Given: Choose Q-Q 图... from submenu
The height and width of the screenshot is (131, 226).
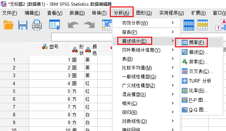Looking at the screenshot, I should pyautogui.click(x=201, y=110).
